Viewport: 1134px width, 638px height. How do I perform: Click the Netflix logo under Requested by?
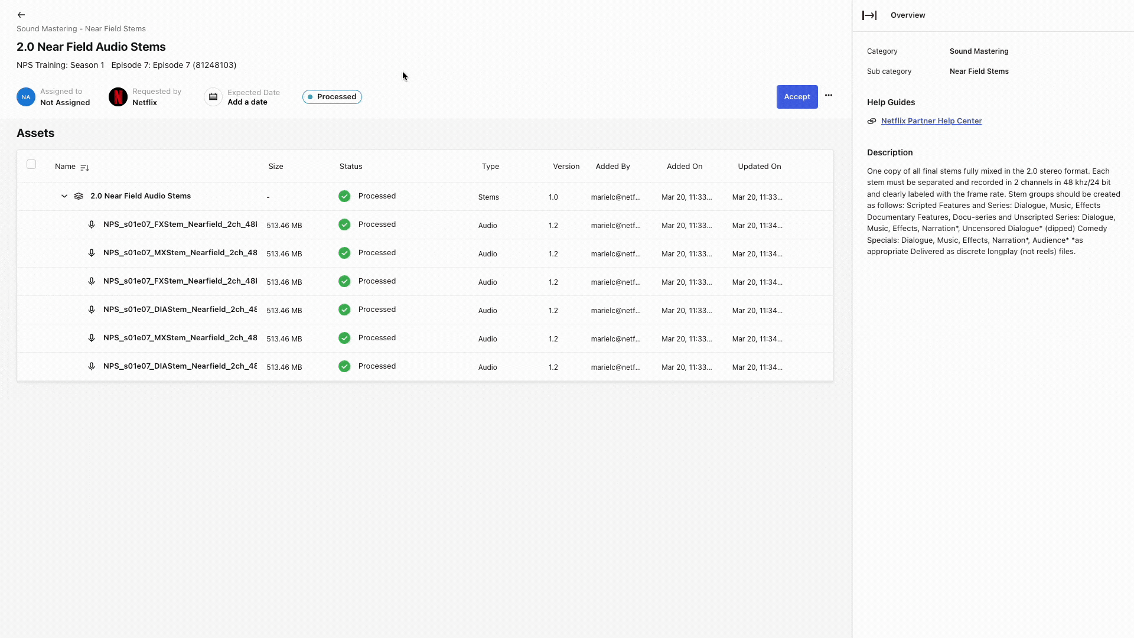click(x=118, y=96)
